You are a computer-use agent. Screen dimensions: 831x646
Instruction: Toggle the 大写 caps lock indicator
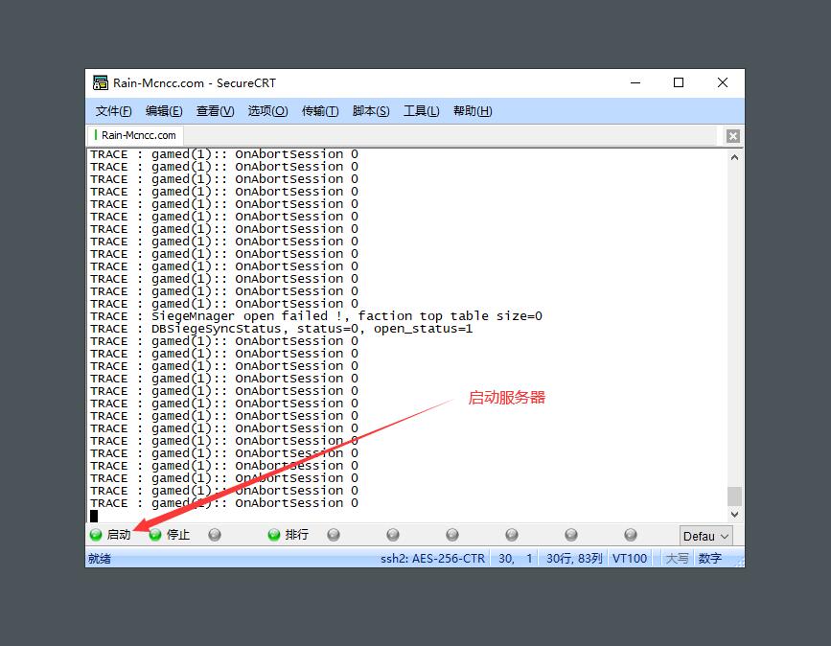coord(677,558)
